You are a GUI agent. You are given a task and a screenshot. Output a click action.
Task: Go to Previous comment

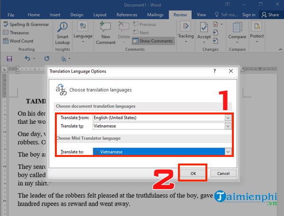click(144, 24)
